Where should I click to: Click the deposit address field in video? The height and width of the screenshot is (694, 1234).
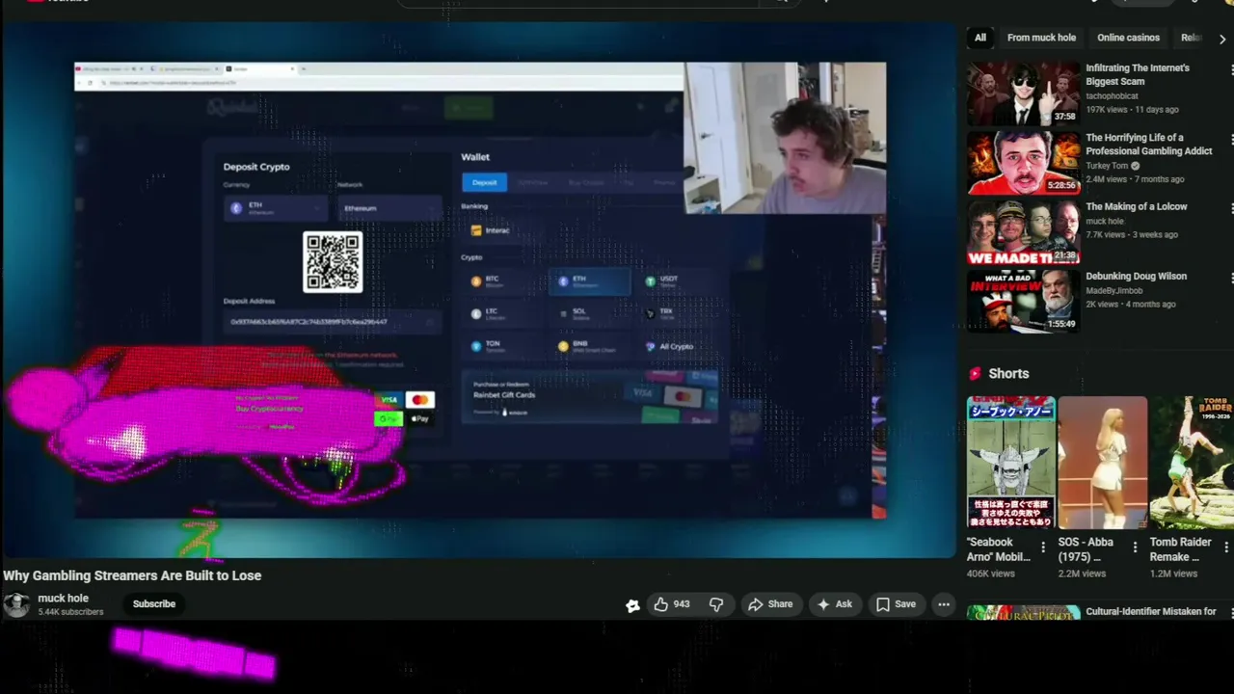point(333,322)
